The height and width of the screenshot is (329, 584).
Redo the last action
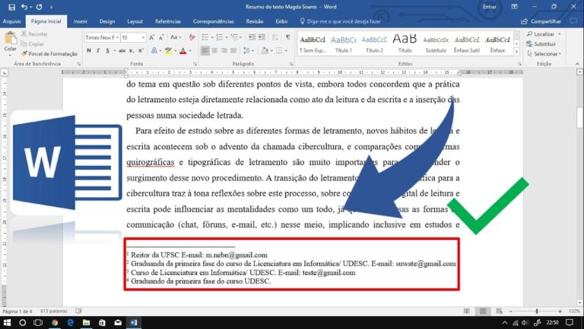click(x=39, y=7)
